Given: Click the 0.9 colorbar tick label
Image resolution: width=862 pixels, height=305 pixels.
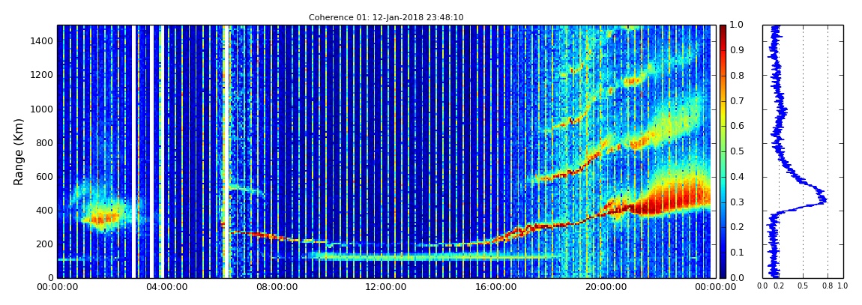Looking at the screenshot, I should [735, 50].
